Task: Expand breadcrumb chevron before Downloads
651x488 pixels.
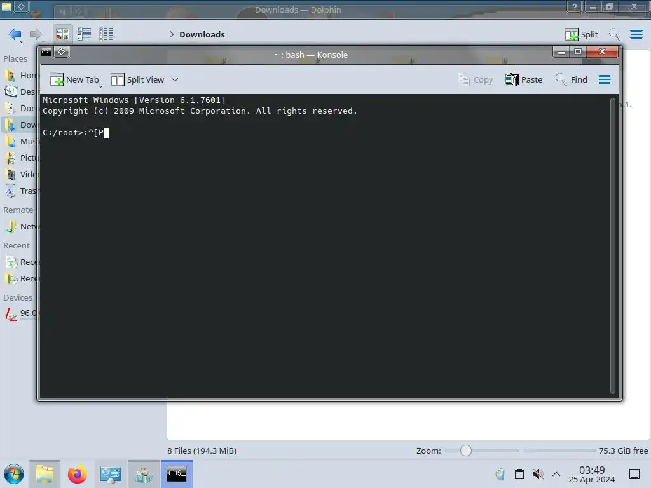Action: coord(172,34)
